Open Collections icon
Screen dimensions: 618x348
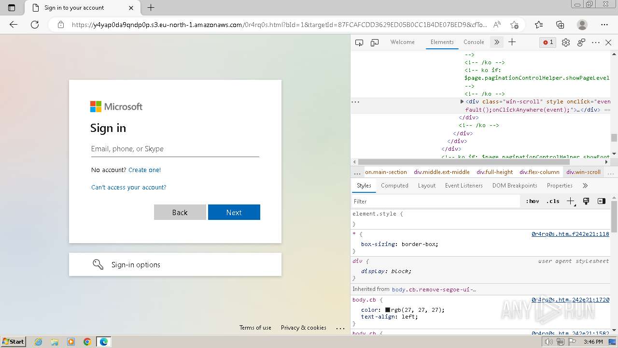point(560,25)
